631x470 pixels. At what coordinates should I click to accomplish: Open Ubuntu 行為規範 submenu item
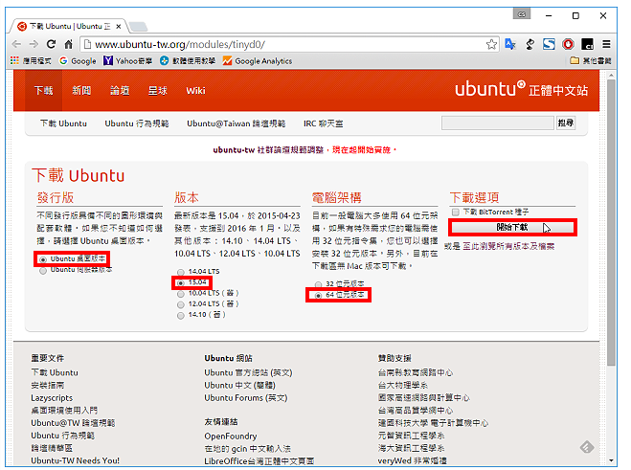click(x=137, y=123)
